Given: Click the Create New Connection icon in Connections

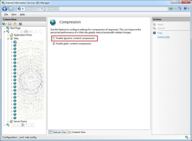Looking at the screenshot, I should [x=4, y=24].
